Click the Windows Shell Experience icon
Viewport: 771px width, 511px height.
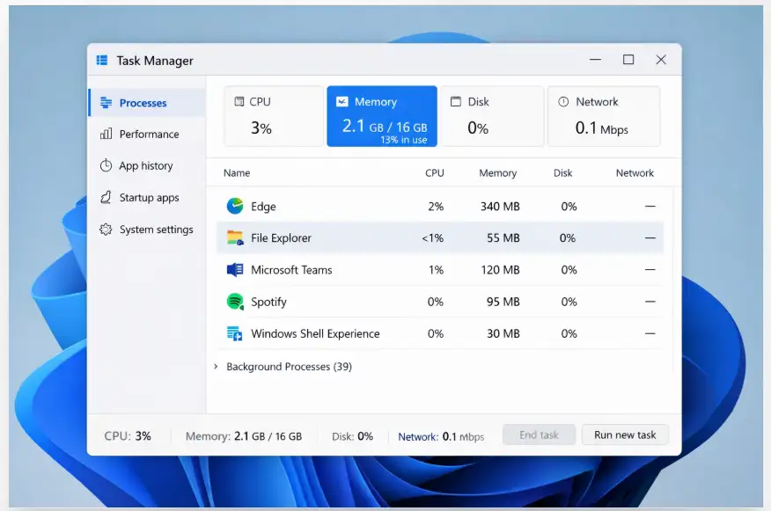[234, 333]
